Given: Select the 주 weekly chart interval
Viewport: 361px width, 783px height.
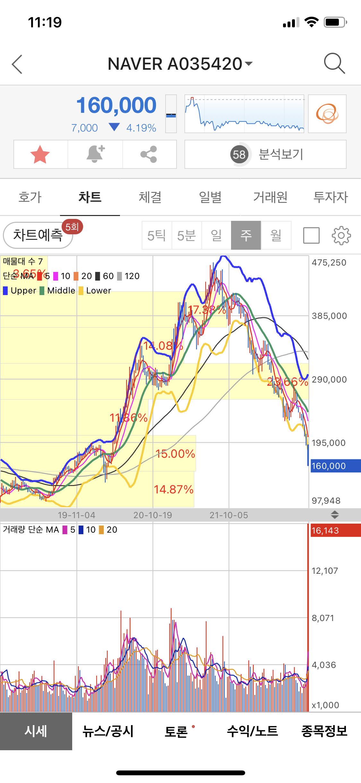Looking at the screenshot, I should (246, 235).
